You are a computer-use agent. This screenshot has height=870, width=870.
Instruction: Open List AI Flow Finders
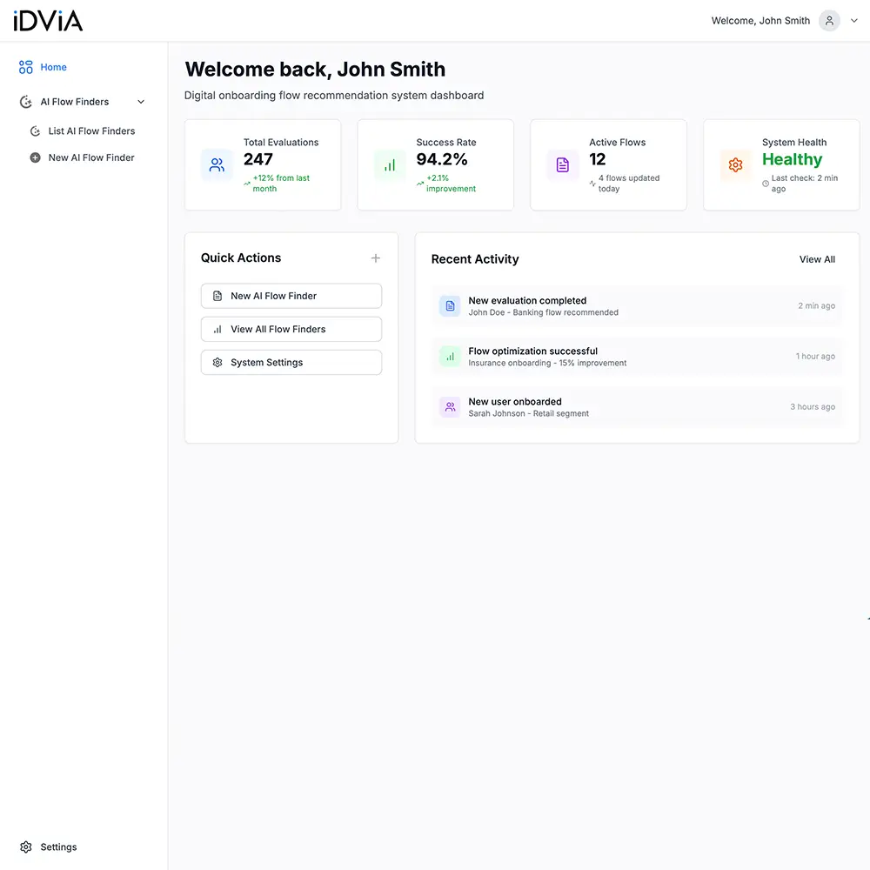[92, 130]
